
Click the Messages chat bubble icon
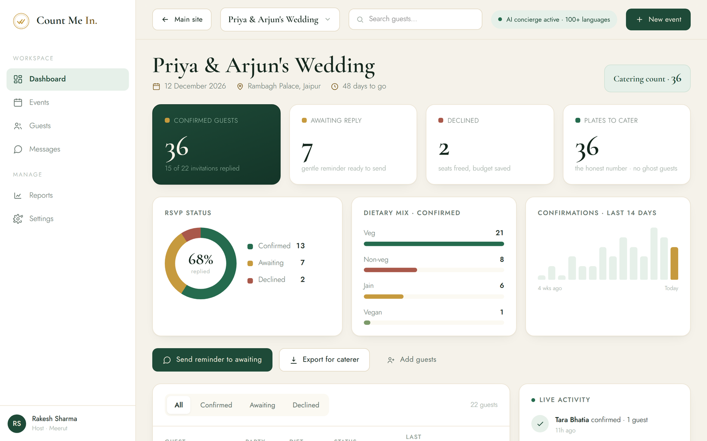18,149
